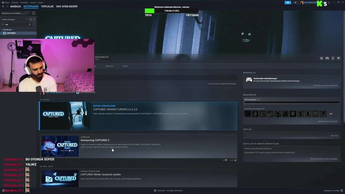Click En Son Çıkan Haberleri Görüntüle
The height and width of the screenshot is (194, 345).
click(x=222, y=84)
